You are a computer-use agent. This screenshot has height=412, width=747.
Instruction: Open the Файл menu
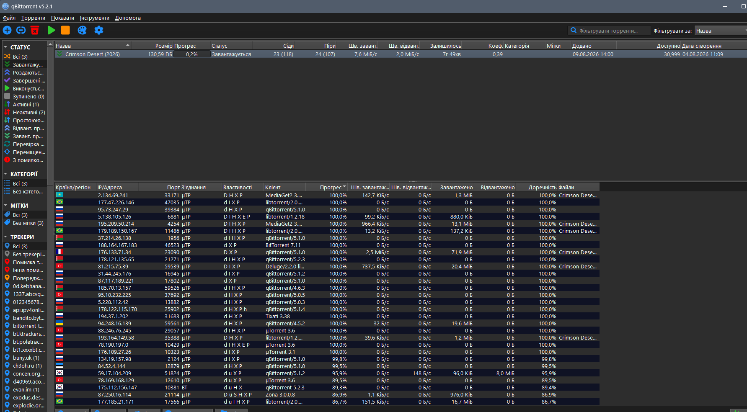9,18
